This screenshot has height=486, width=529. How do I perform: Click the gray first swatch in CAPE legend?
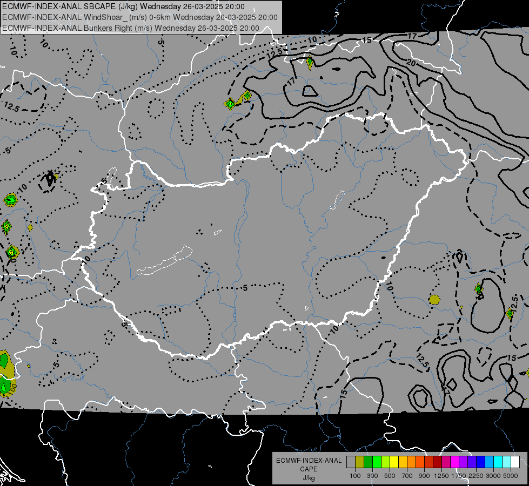(351, 462)
